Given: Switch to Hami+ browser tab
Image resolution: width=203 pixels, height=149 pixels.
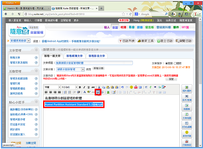Looking at the screenshot, I should coord(26,9).
